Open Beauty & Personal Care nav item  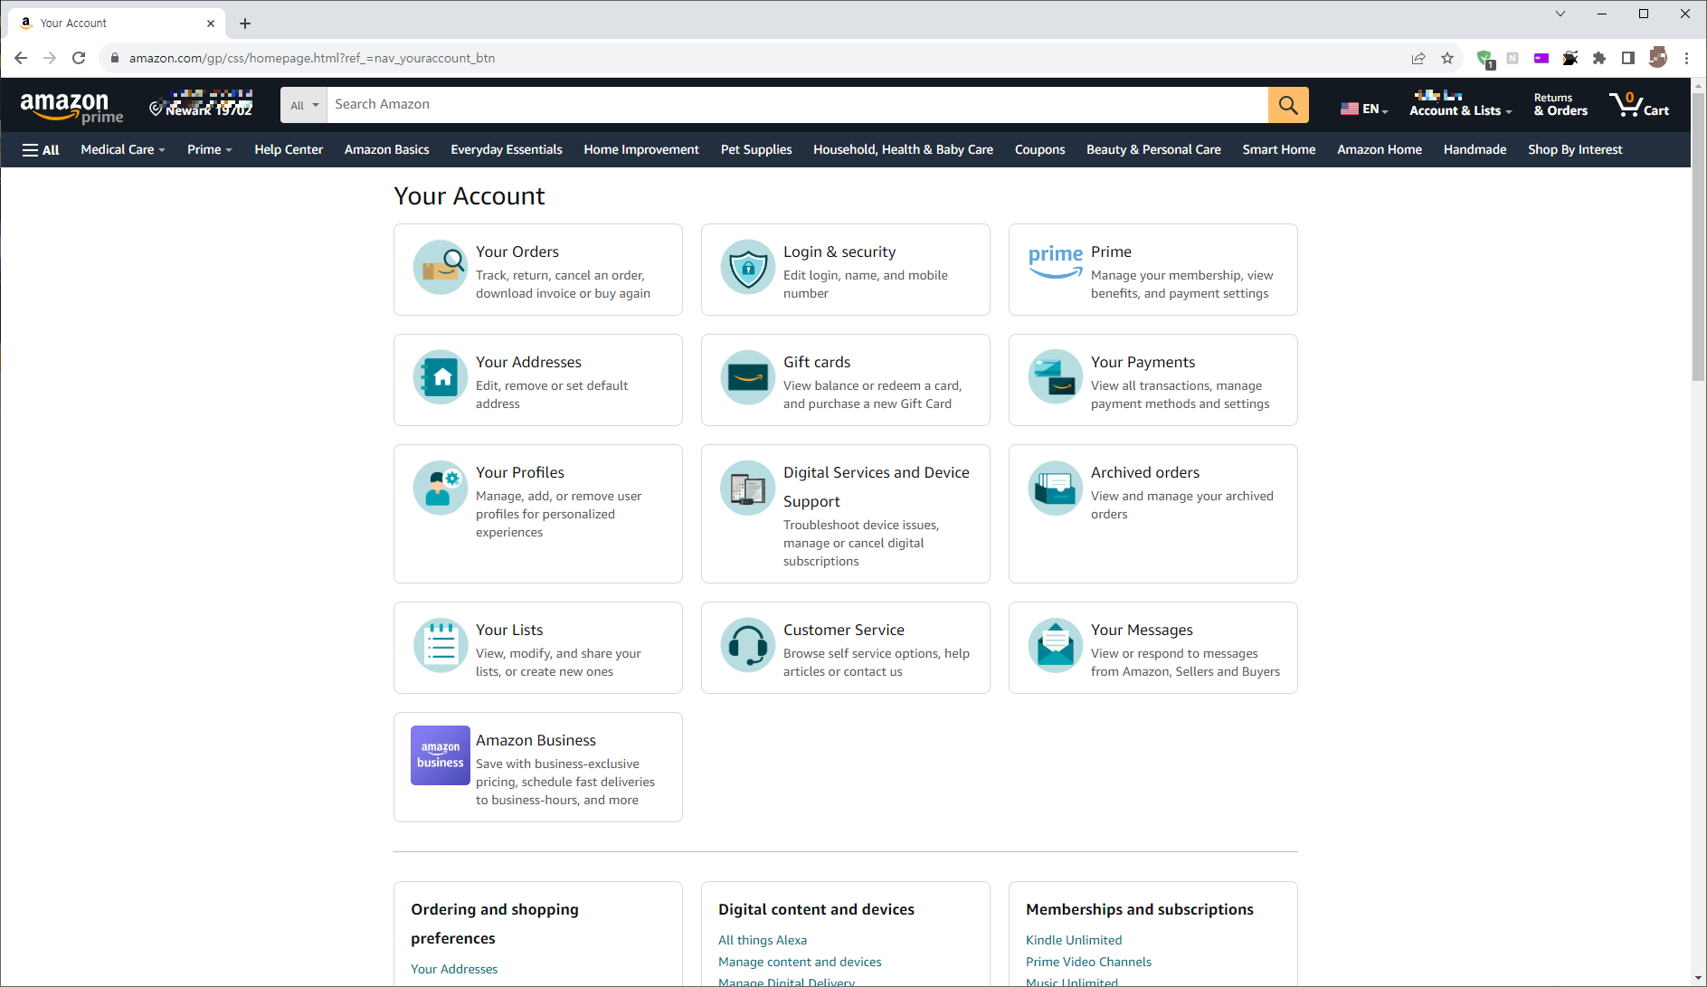pos(1153,150)
